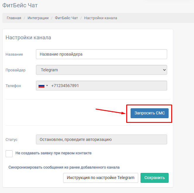194x193 pixels.
Task: Open the ФитБейс Чат breadcrumb link
Action: click(x=66, y=18)
